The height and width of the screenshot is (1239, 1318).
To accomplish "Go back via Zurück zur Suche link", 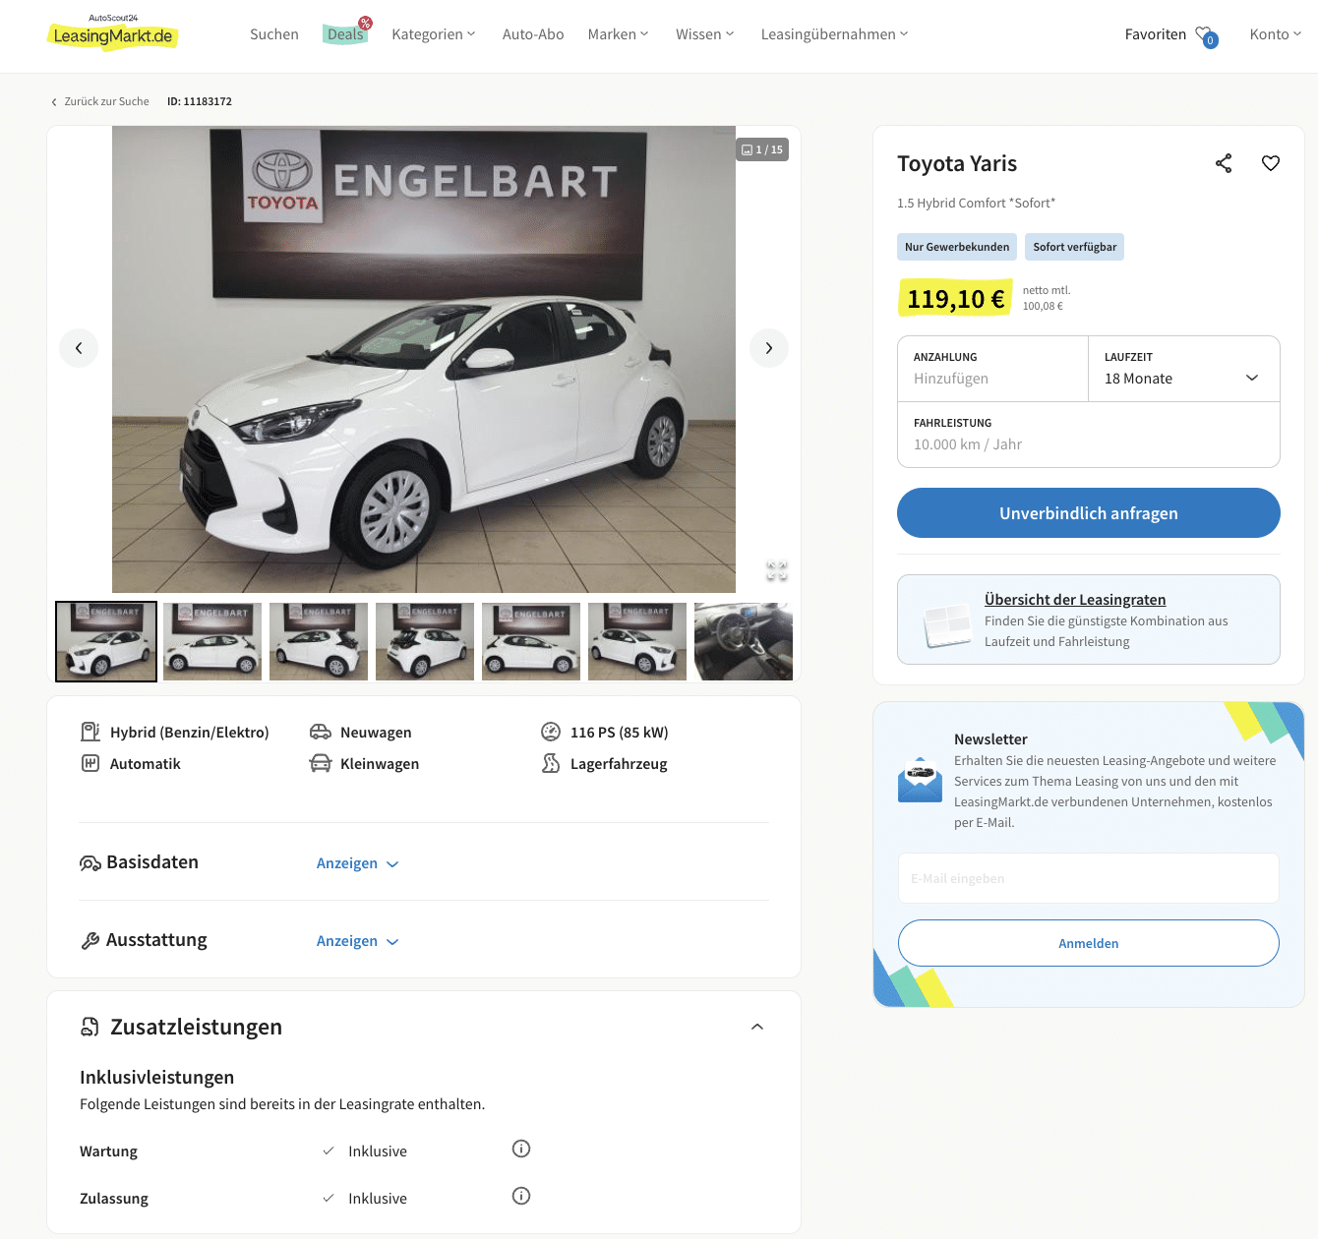I will coord(99,101).
